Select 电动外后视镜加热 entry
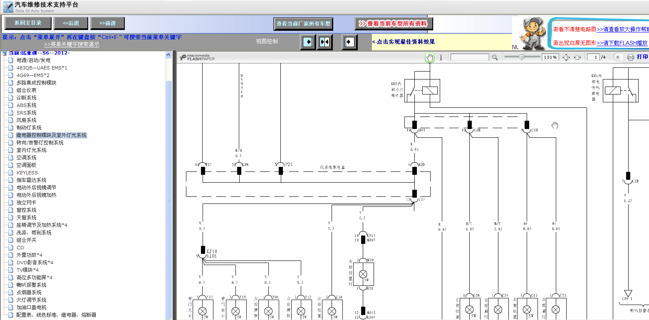 tap(36, 195)
